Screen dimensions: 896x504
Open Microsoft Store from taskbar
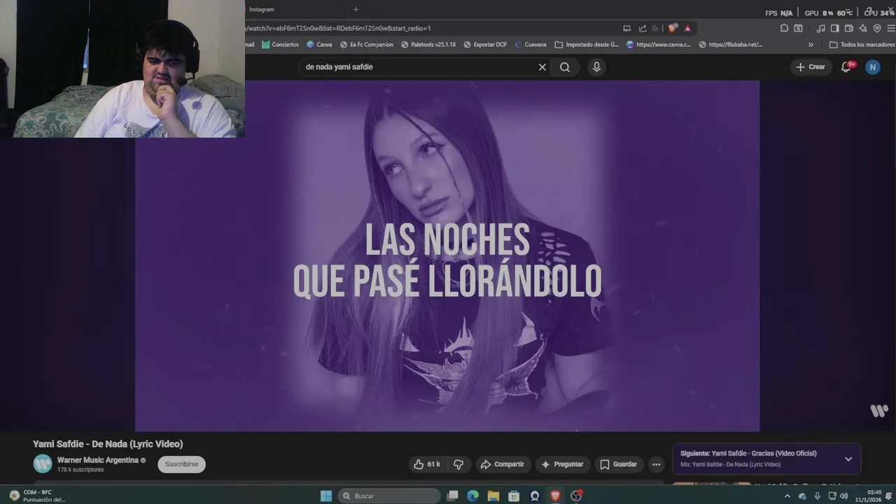(x=514, y=496)
